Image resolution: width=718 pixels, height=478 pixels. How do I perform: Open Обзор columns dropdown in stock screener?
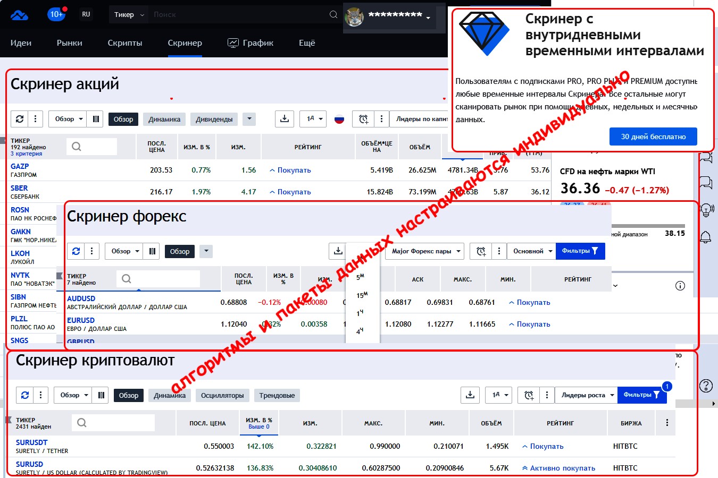coord(69,119)
